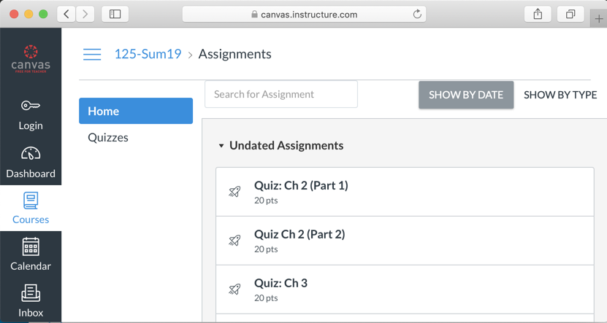Screen dimensions: 607x323
Task: Click the Safari share icon
Action: click(538, 14)
